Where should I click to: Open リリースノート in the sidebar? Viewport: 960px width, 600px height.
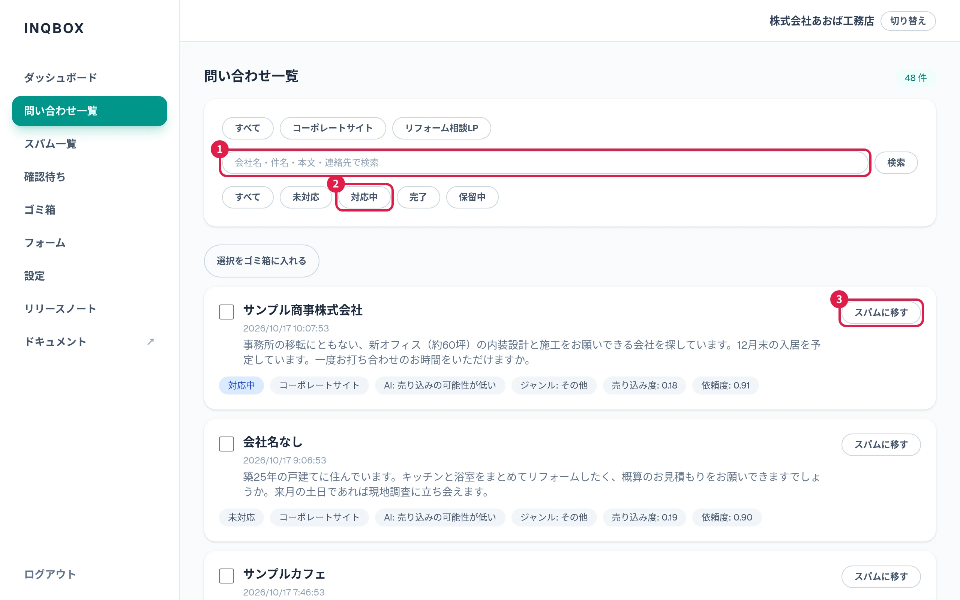coord(90,309)
